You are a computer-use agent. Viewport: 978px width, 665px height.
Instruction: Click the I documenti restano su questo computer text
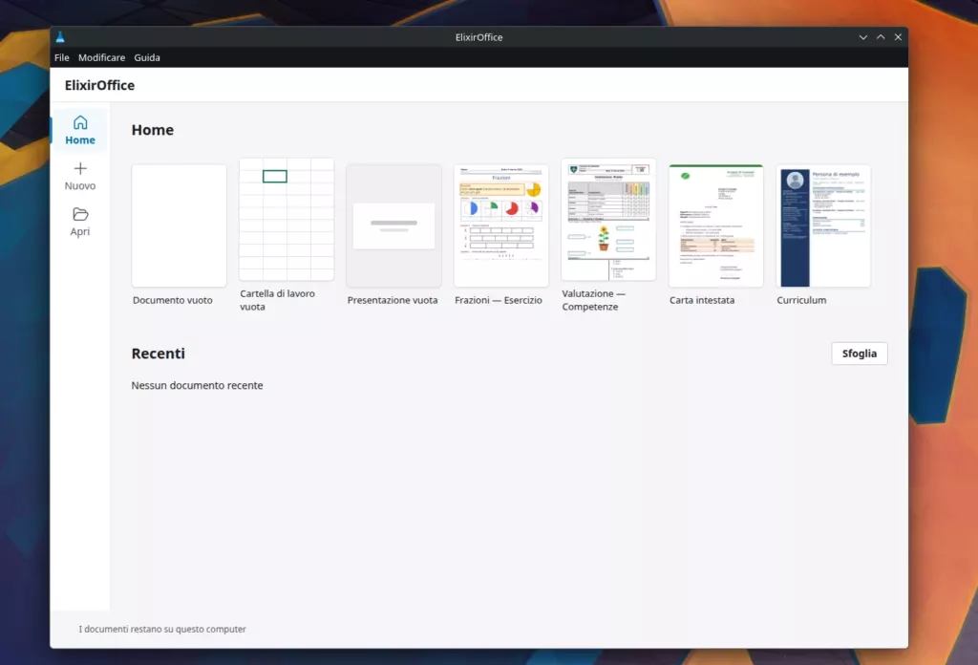pos(162,629)
